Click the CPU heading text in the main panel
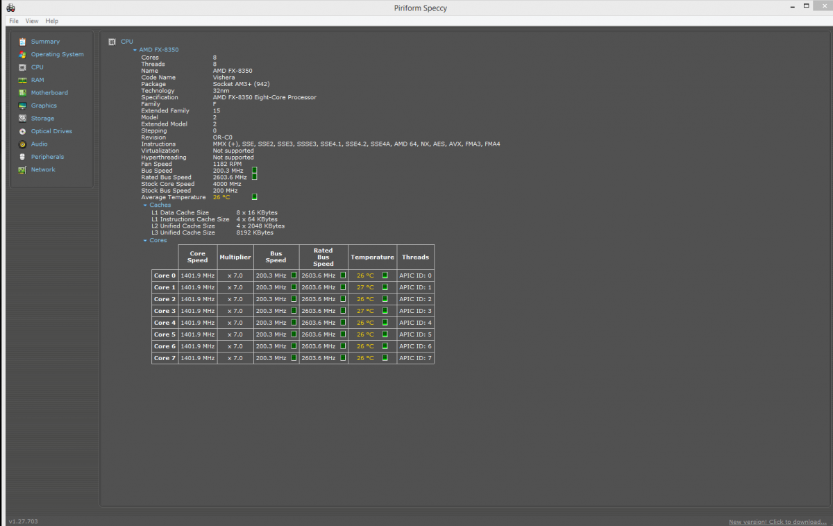 pyautogui.click(x=127, y=42)
